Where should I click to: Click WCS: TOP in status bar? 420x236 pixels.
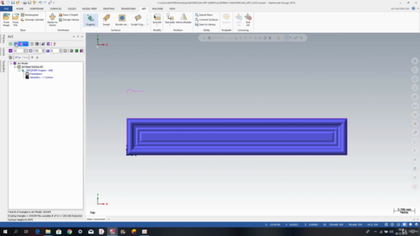[373, 225]
